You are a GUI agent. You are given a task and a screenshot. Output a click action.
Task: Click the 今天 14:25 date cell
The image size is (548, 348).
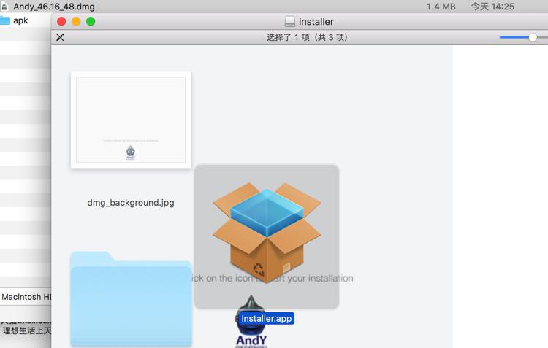(492, 7)
